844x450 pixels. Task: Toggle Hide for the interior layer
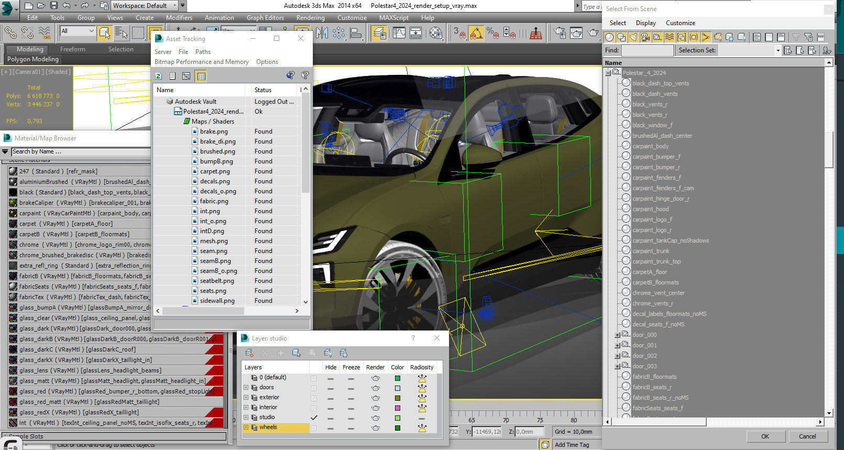(331, 408)
